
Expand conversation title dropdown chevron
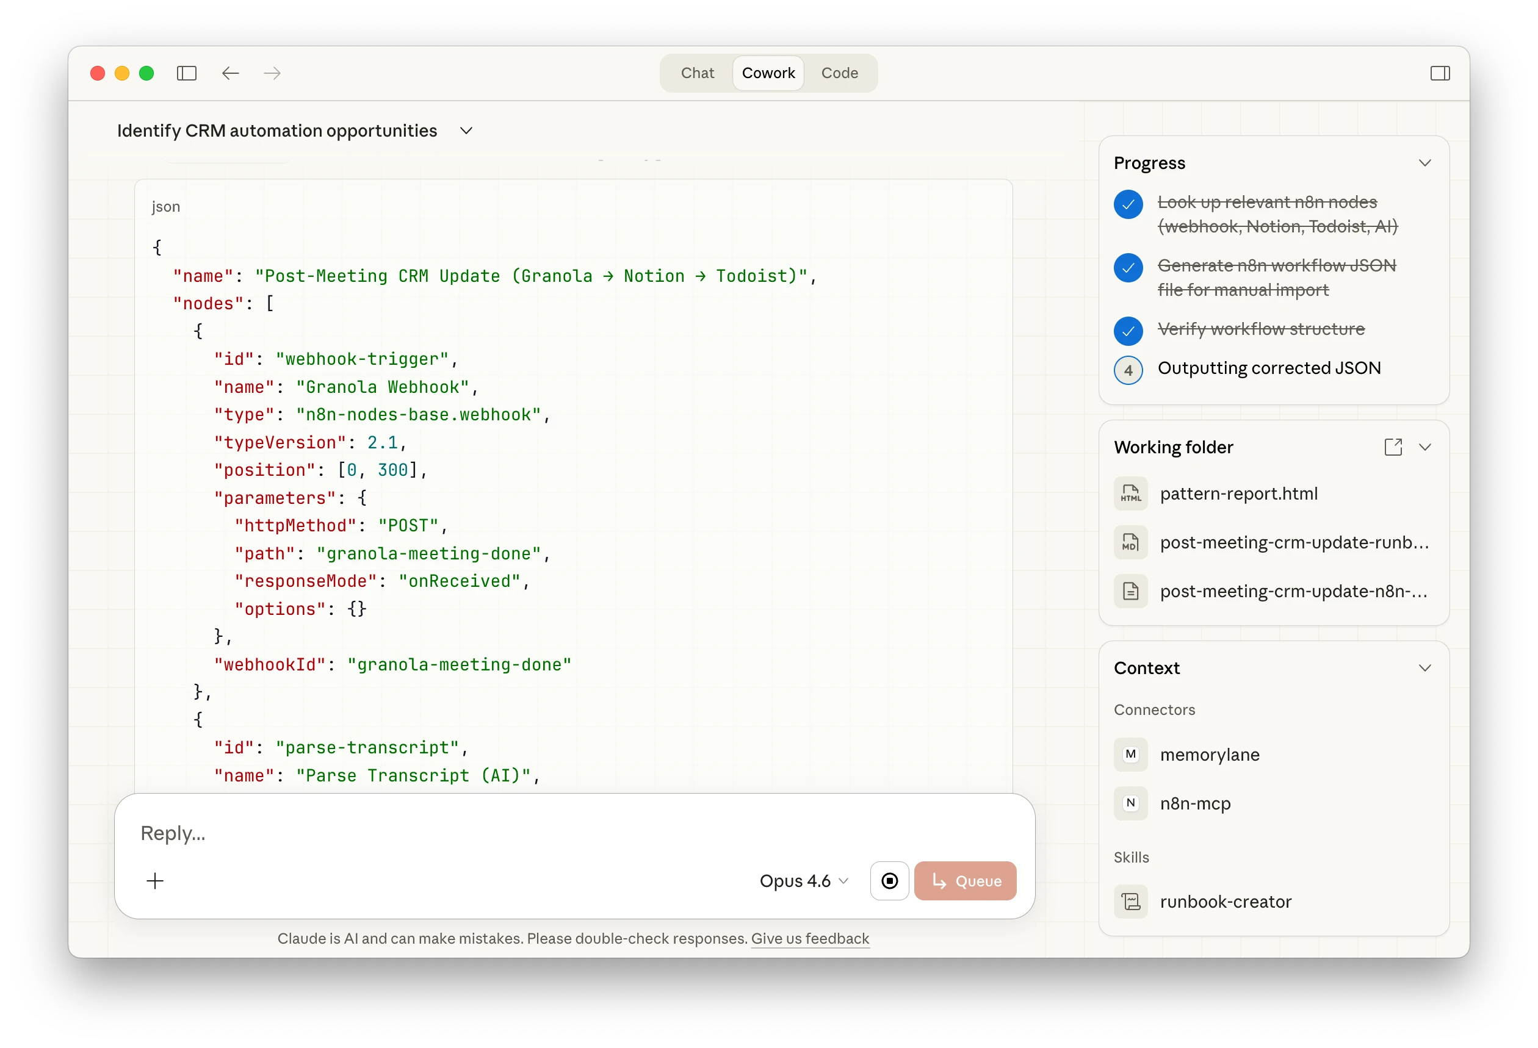click(x=466, y=131)
